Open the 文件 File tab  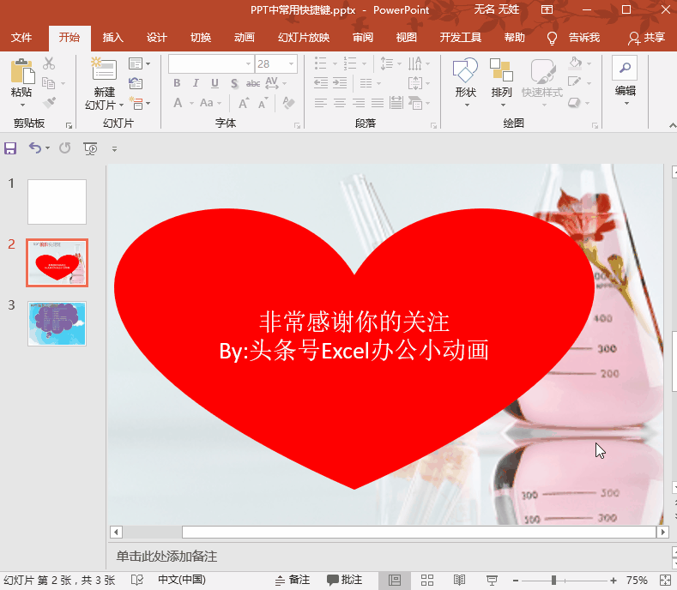click(21, 38)
